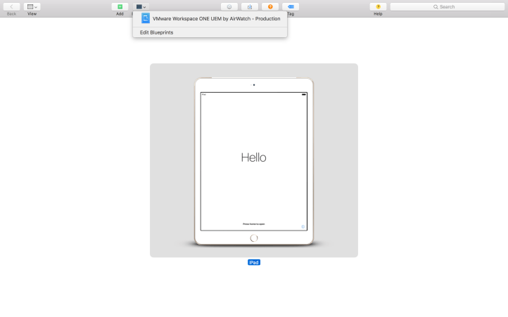Image resolution: width=508 pixels, height=317 pixels.
Task: Open the View mode dropdown
Action: [32, 7]
